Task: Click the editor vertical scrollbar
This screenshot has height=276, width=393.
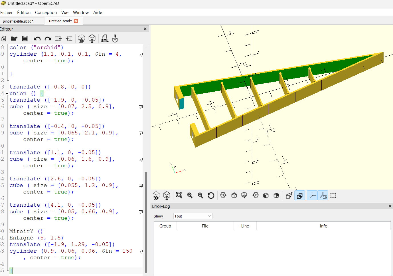Action: tap(146, 222)
